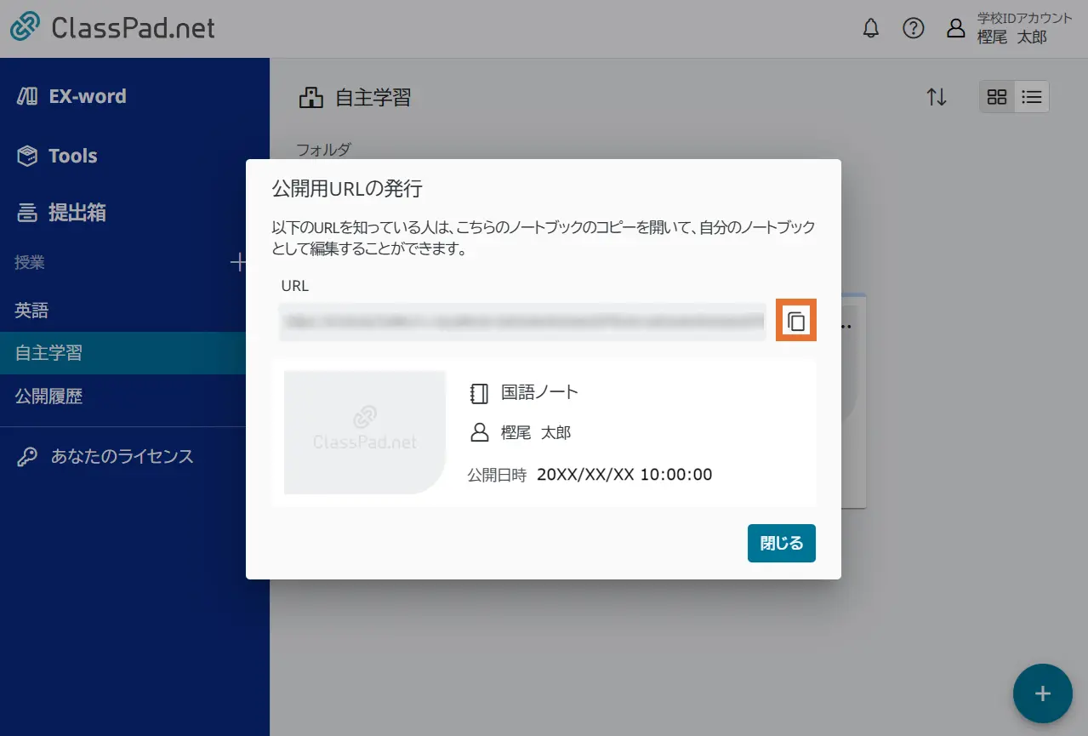Image resolution: width=1088 pixels, height=736 pixels.
Task: Copy the public URL to clipboard
Action: coord(796,321)
